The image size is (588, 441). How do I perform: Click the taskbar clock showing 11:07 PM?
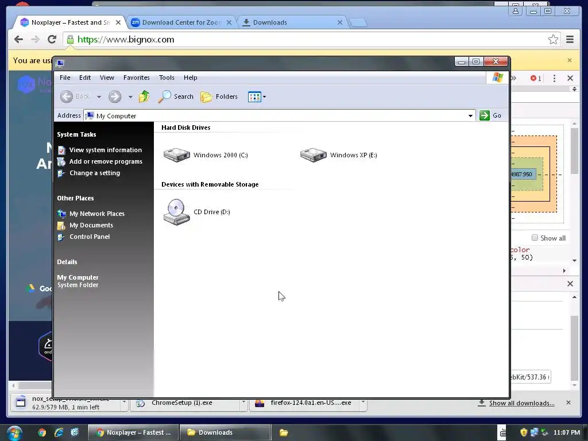point(567,432)
